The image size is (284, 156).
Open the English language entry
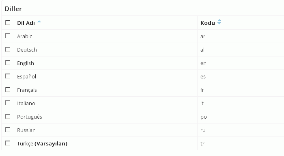(x=26, y=63)
